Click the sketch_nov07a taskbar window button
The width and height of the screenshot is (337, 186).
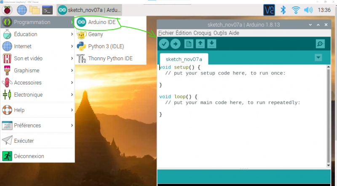pos(89,10)
